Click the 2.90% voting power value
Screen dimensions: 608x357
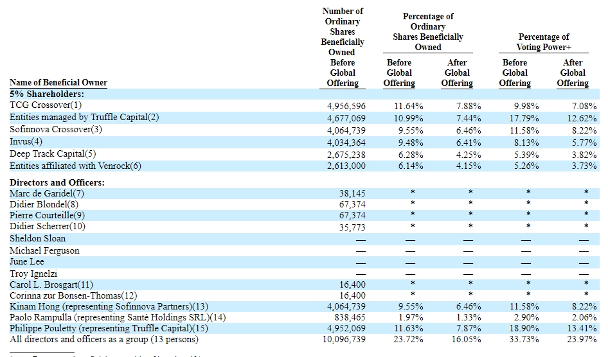coord(526,317)
